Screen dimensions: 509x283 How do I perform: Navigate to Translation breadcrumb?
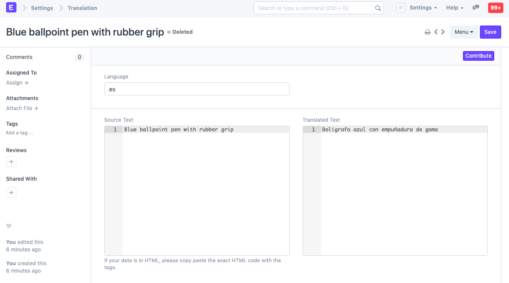[83, 8]
